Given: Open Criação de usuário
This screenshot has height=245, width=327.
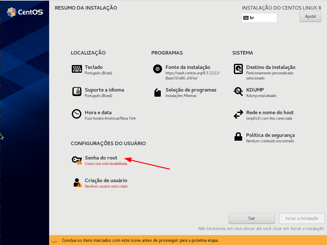Looking at the screenshot, I should pyautogui.click(x=106, y=181).
